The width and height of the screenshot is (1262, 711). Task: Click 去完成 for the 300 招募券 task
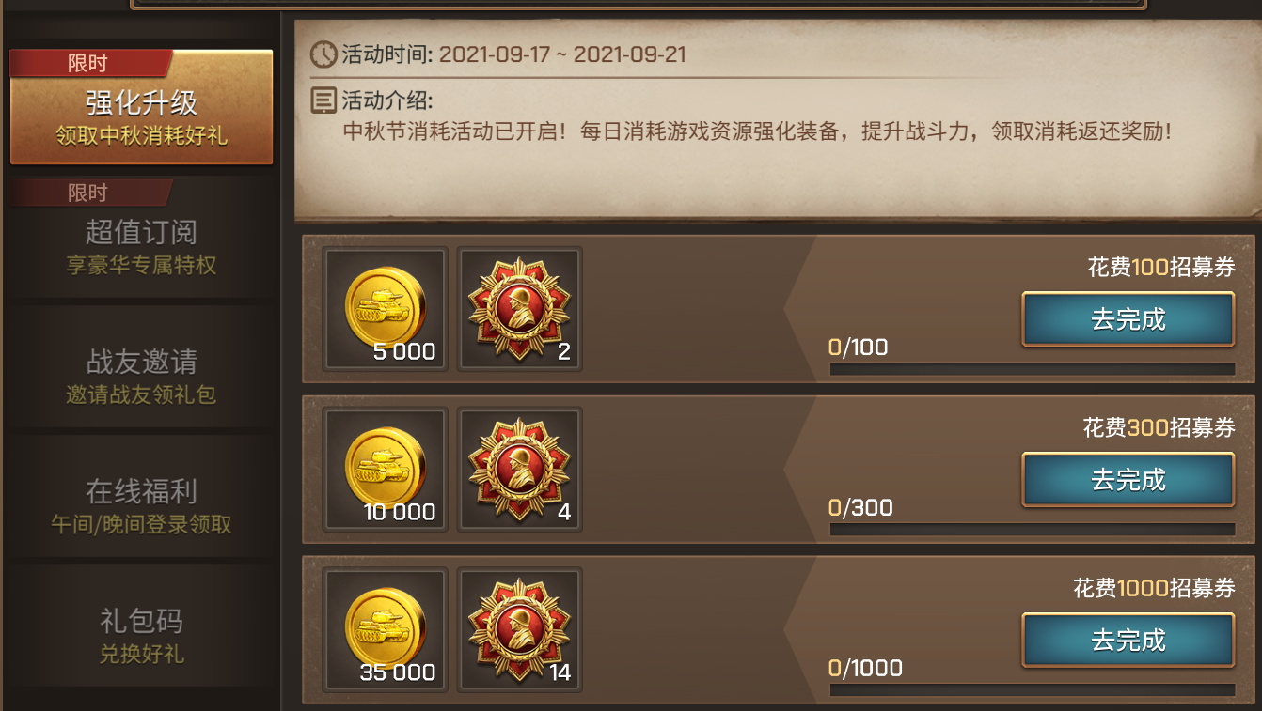1128,480
